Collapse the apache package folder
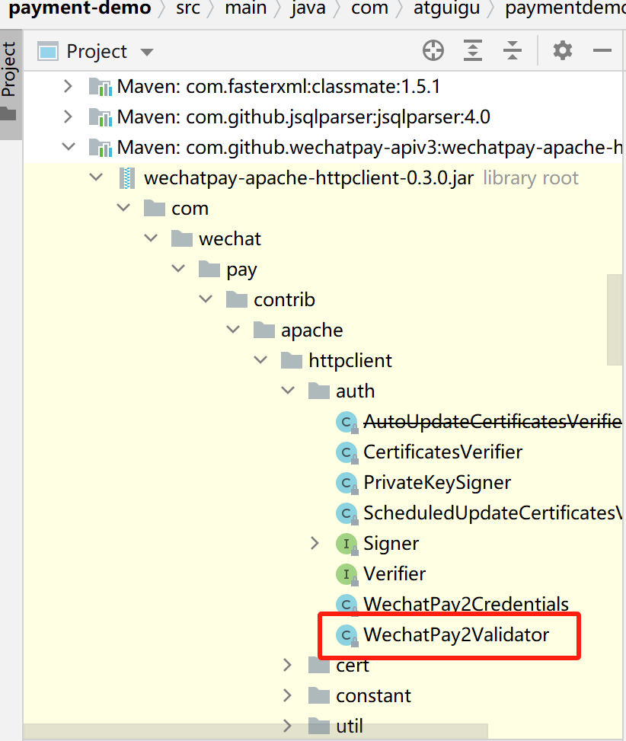Image resolution: width=626 pixels, height=741 pixels. 233,330
